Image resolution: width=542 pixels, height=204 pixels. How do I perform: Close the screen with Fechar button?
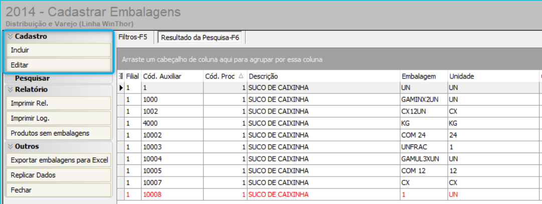point(59,190)
